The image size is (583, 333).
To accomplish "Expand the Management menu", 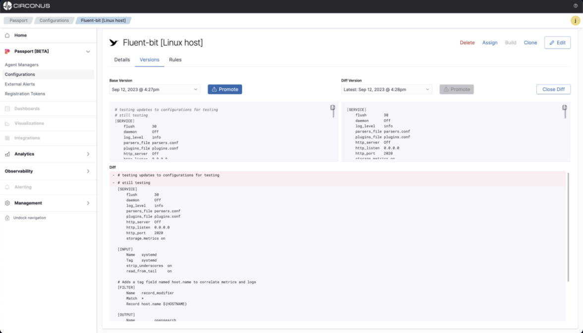I will pyautogui.click(x=88, y=203).
